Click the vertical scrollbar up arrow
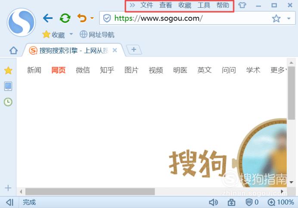Image resolution: width=298 pixels, height=208 pixels. tap(292, 62)
